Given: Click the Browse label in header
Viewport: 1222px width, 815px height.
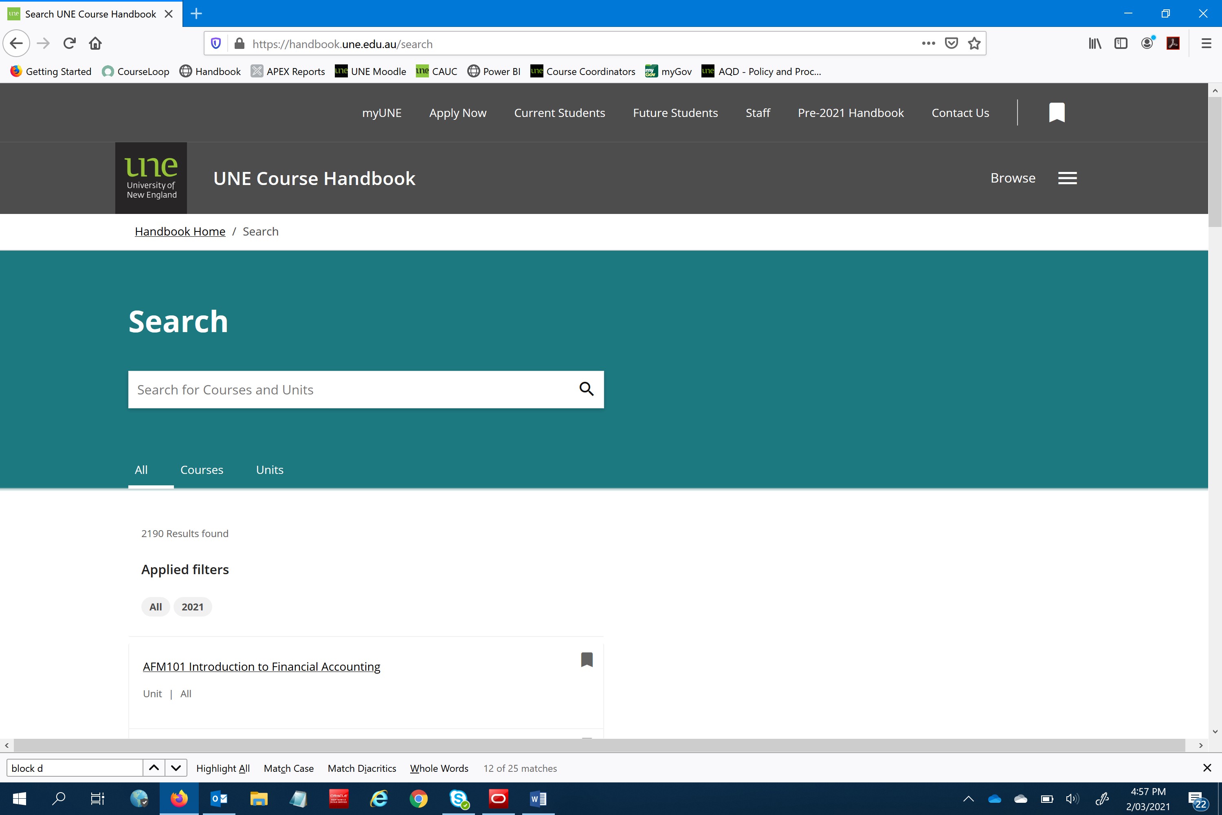Looking at the screenshot, I should (x=1013, y=178).
